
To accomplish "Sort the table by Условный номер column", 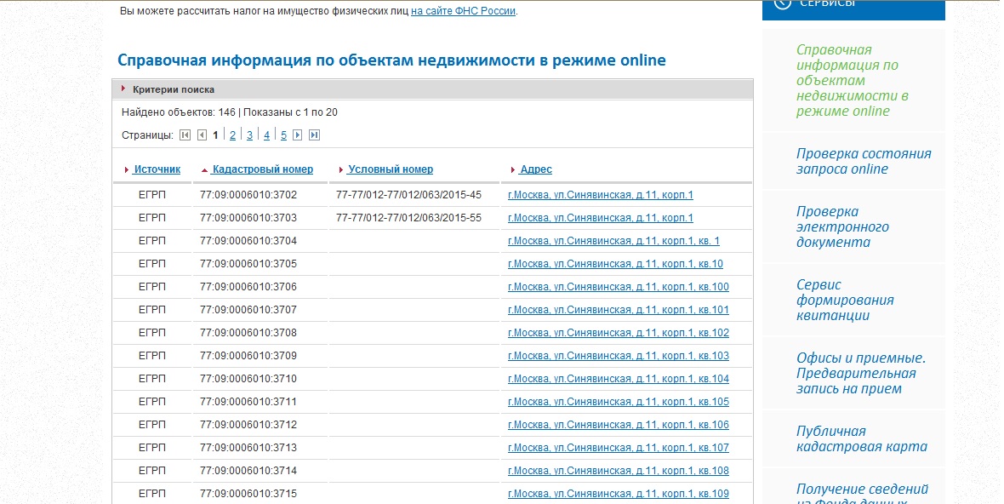I will 390,169.
